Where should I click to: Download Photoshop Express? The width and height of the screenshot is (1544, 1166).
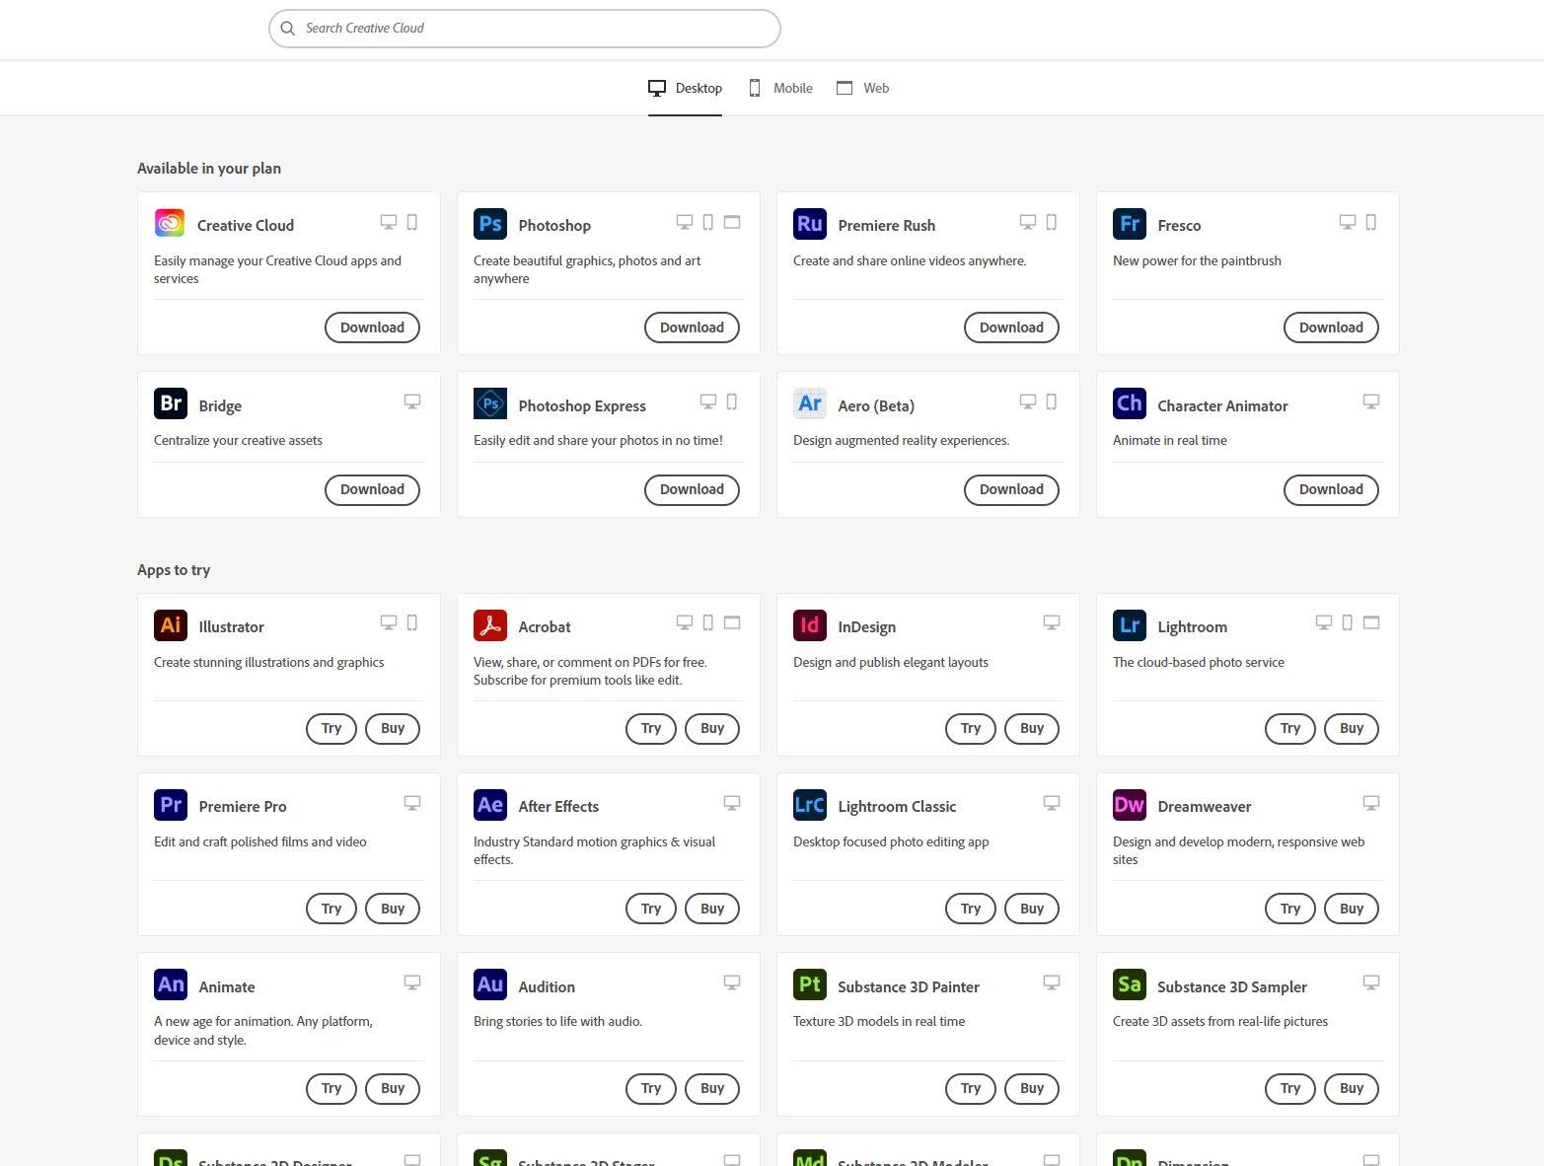click(x=692, y=489)
